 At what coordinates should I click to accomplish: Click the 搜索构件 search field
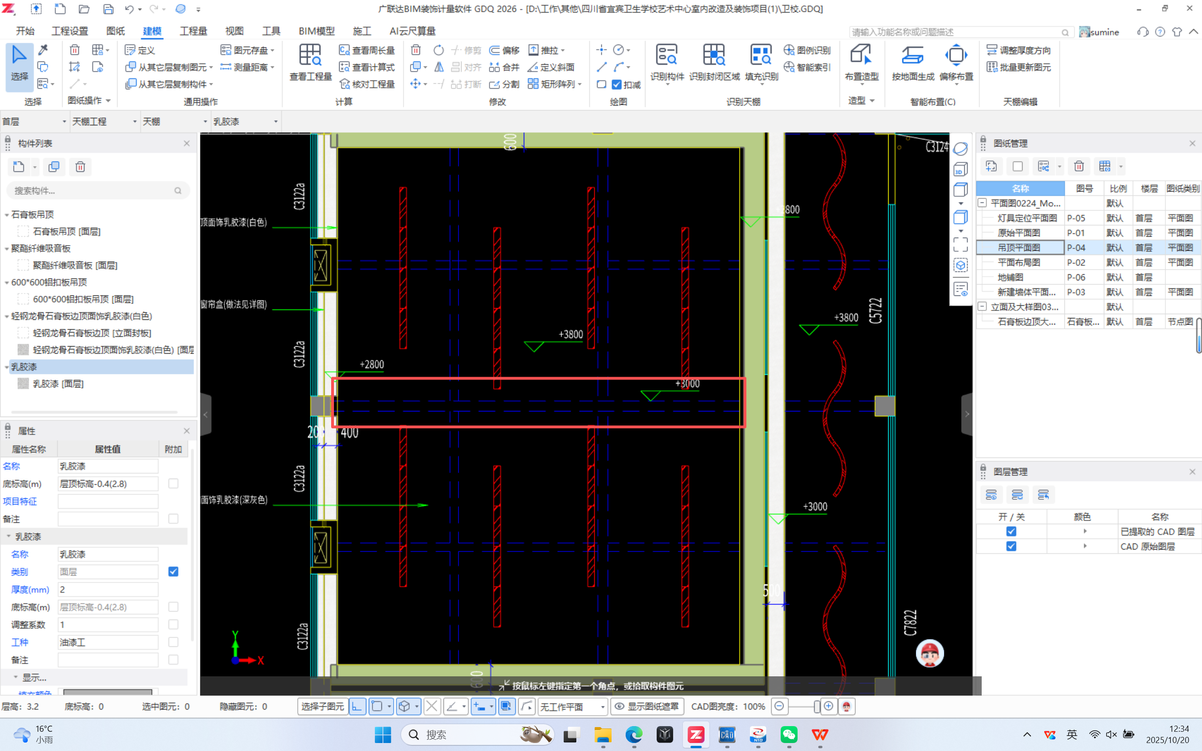(x=93, y=191)
